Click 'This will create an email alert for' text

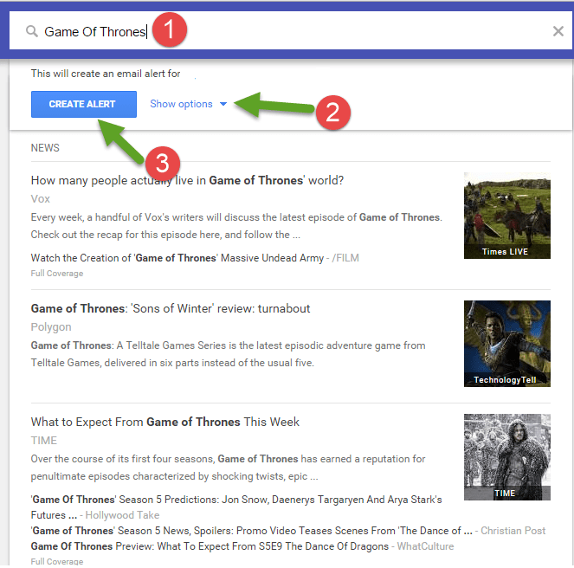tap(106, 74)
